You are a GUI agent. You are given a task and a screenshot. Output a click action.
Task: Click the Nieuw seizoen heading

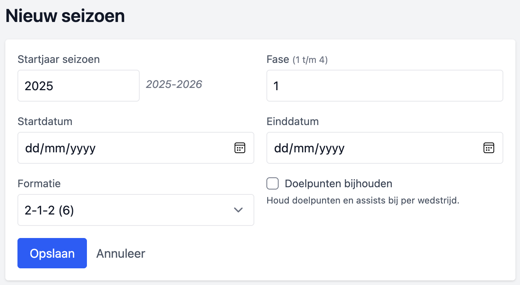(x=65, y=16)
